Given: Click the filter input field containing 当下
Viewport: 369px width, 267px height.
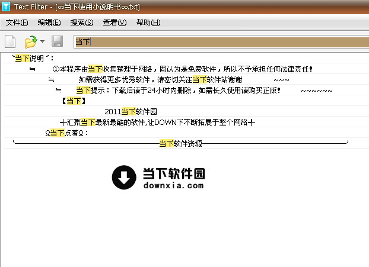Looking at the screenshot, I should tap(221, 42).
